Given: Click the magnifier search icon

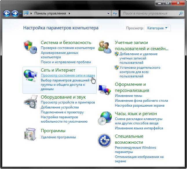Looking at the screenshot, I should [x=181, y=13].
